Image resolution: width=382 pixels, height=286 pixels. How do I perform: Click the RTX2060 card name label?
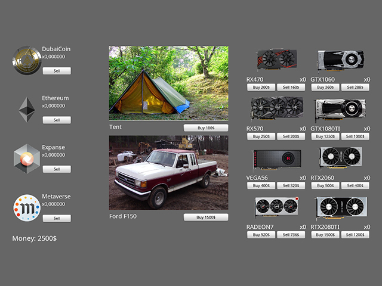click(322, 178)
